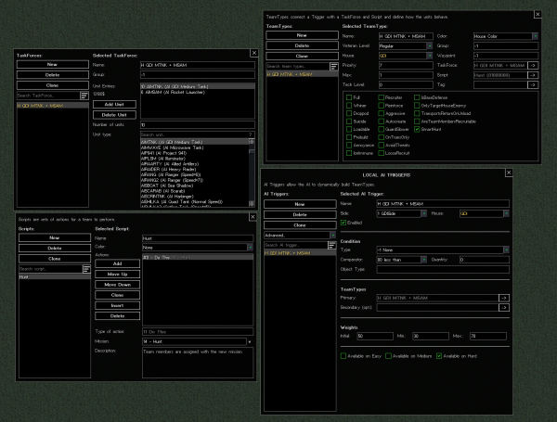Screen dimensions: 557x422
Task: Click the Quantity field in AI Triggers
Action: click(x=485, y=260)
